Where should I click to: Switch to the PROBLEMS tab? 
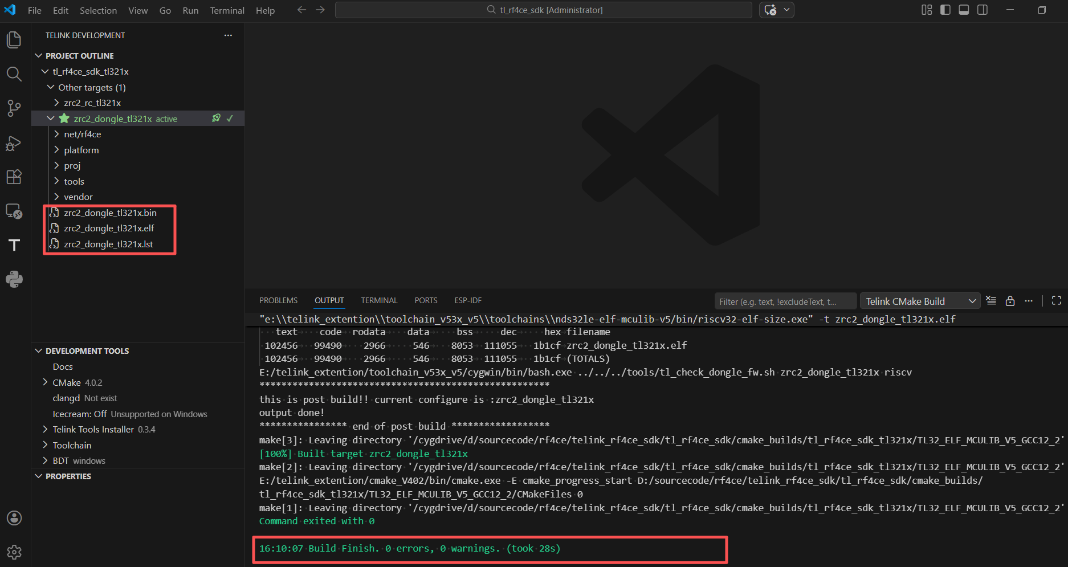click(x=278, y=300)
